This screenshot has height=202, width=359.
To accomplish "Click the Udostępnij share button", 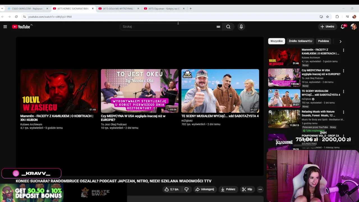I will pyautogui.click(x=205, y=189).
